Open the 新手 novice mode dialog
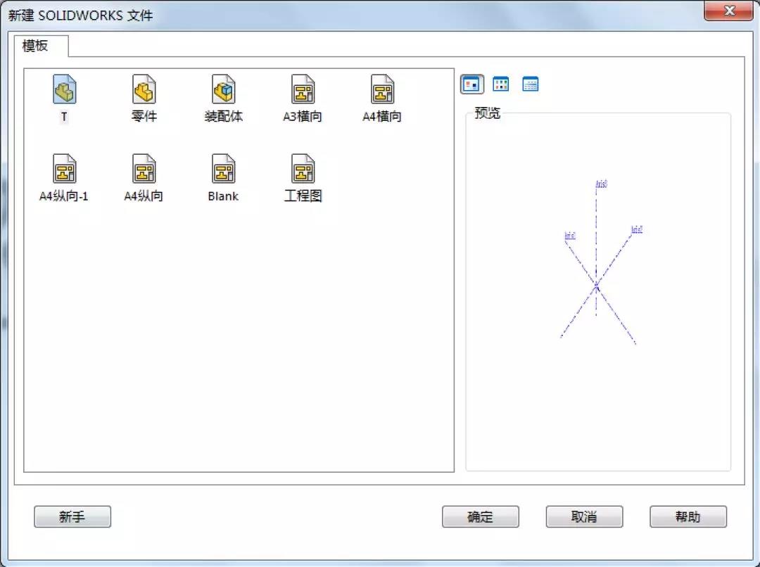This screenshot has height=567, width=760. pos(72,516)
